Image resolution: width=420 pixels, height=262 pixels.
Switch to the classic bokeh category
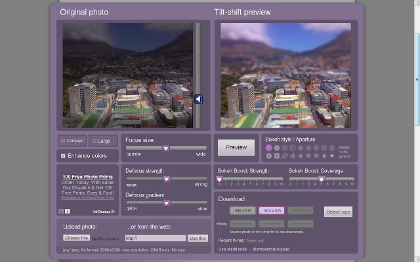click(344, 147)
